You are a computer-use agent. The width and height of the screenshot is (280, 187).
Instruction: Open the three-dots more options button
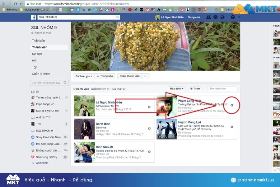tap(146, 76)
